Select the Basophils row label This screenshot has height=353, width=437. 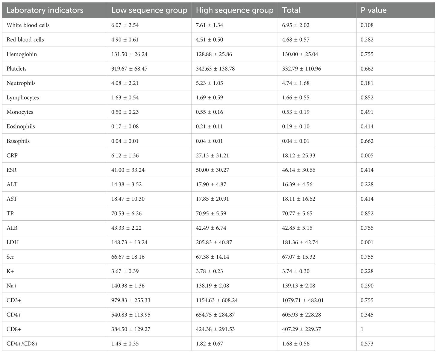click(18, 141)
